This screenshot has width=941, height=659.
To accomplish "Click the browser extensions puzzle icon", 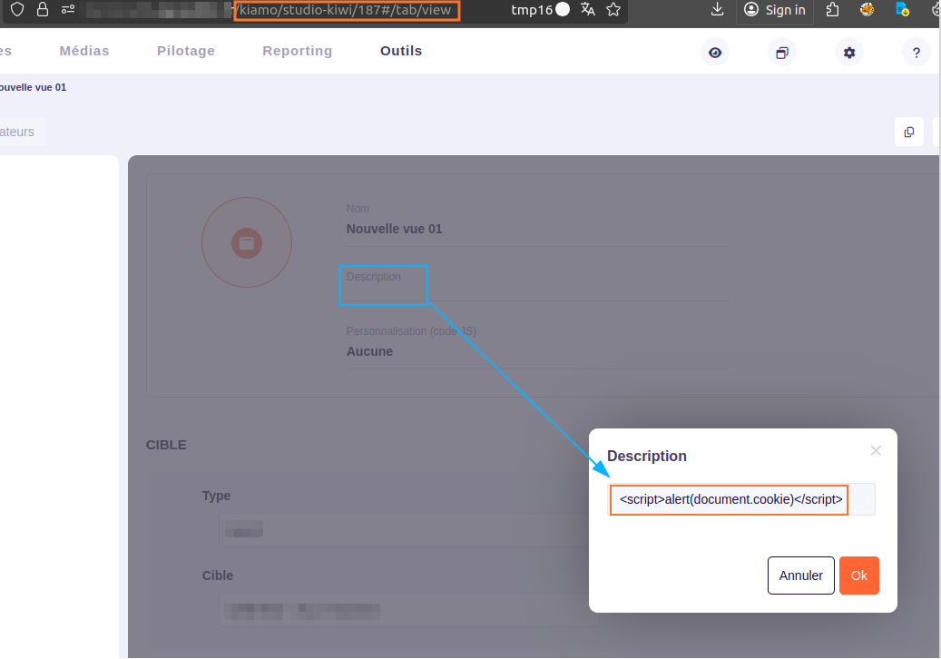I will click(831, 10).
